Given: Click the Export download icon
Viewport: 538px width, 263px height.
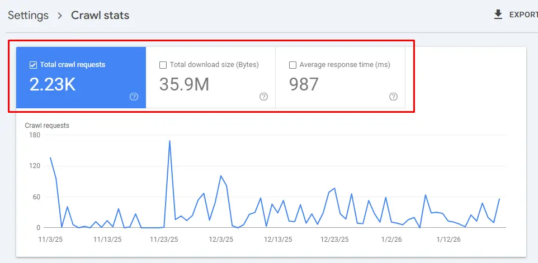Looking at the screenshot, I should coord(498,15).
